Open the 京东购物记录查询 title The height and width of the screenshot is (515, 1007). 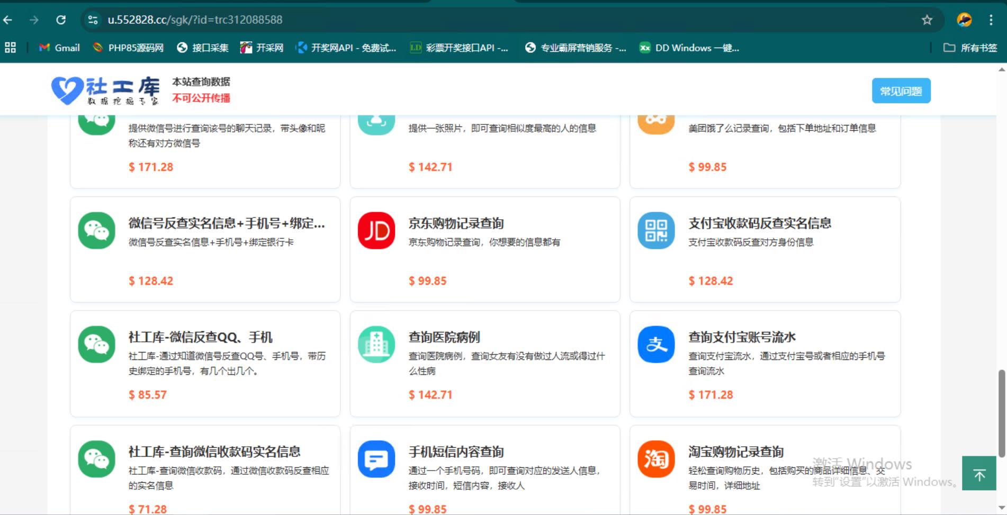(x=456, y=223)
